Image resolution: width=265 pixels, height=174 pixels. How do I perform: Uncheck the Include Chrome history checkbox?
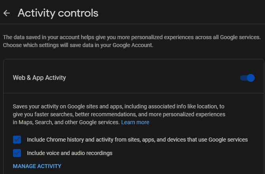[17, 140]
